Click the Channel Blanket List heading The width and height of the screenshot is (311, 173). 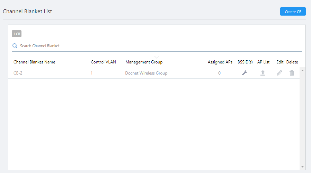point(27,11)
